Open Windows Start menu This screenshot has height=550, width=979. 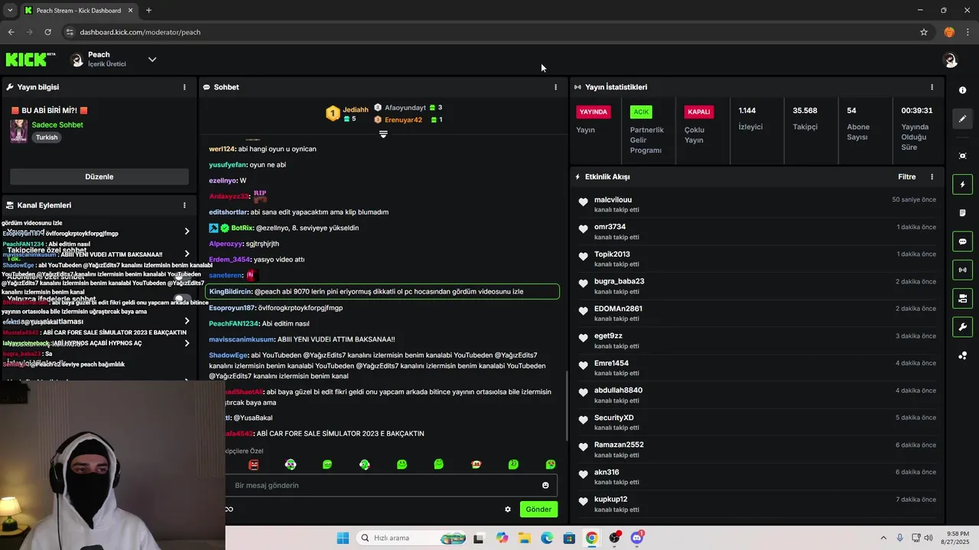point(343,538)
